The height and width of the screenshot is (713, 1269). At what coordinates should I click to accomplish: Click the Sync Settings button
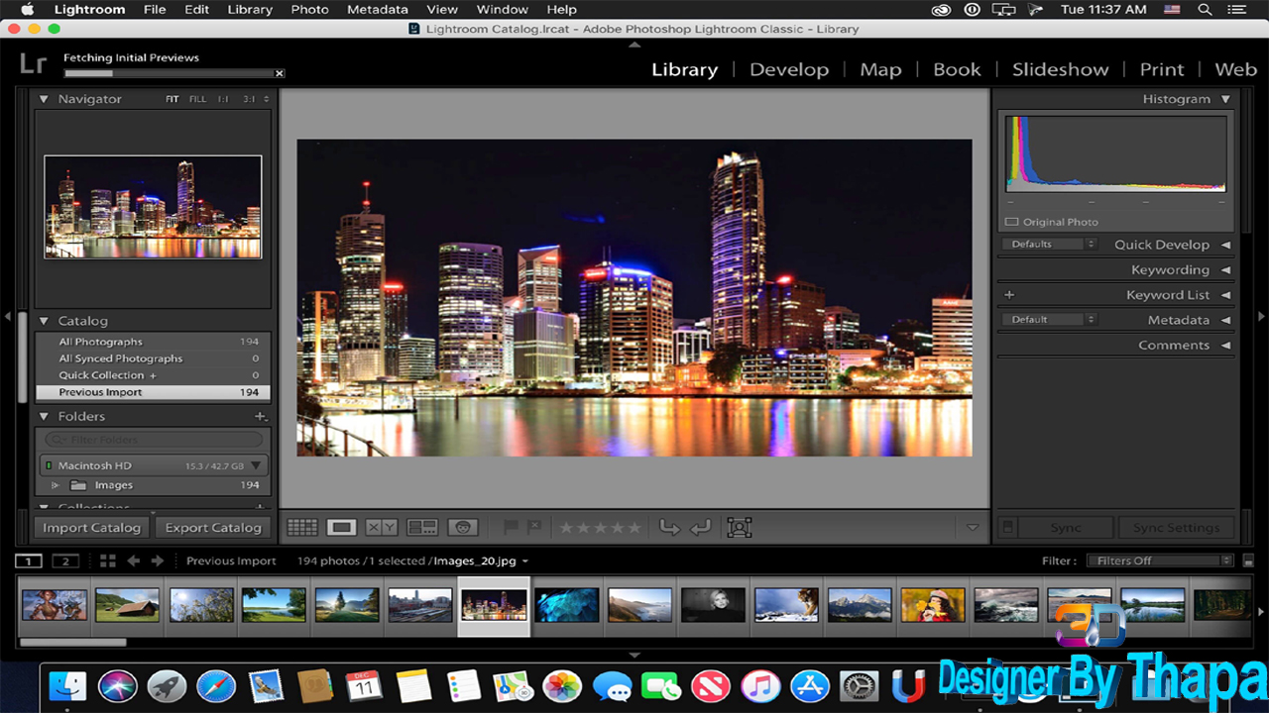coord(1176,528)
